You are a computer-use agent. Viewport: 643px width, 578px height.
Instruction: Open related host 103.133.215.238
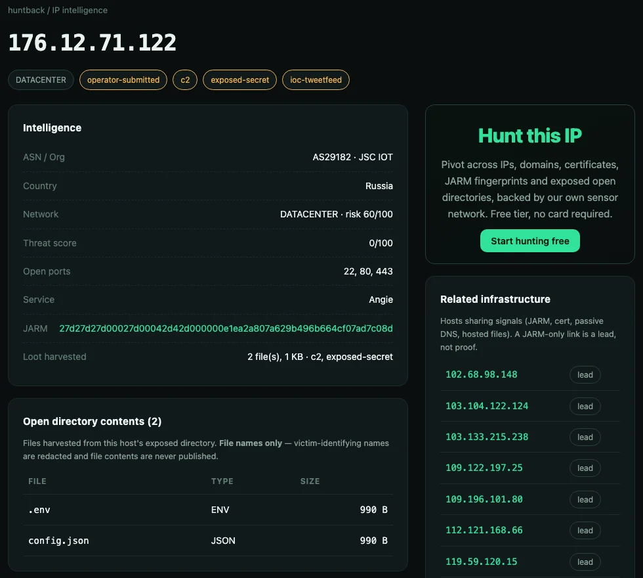tap(487, 437)
